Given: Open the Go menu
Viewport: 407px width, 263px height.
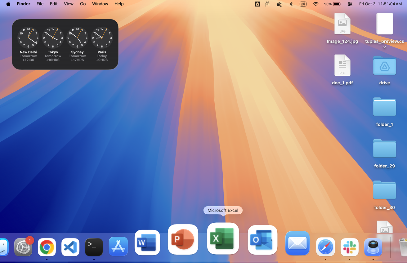Looking at the screenshot, I should click(x=83, y=4).
